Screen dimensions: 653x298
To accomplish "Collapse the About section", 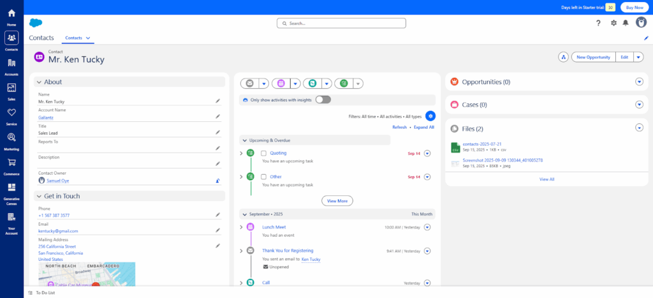I will coord(39,82).
